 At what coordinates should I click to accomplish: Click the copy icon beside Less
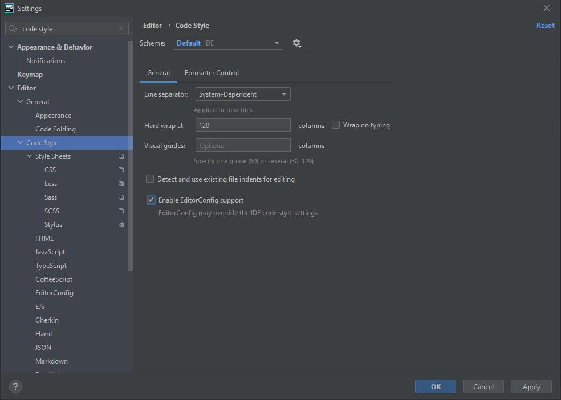click(x=121, y=184)
